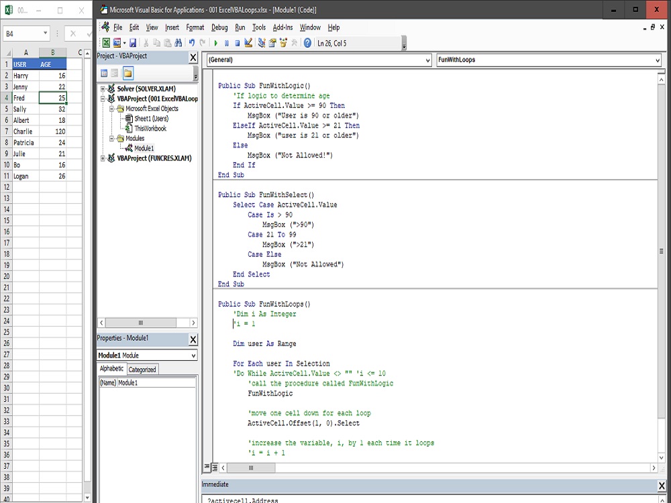Image resolution: width=671 pixels, height=503 pixels.
Task: Switch to the Categorized properties tab
Action: coord(142,369)
